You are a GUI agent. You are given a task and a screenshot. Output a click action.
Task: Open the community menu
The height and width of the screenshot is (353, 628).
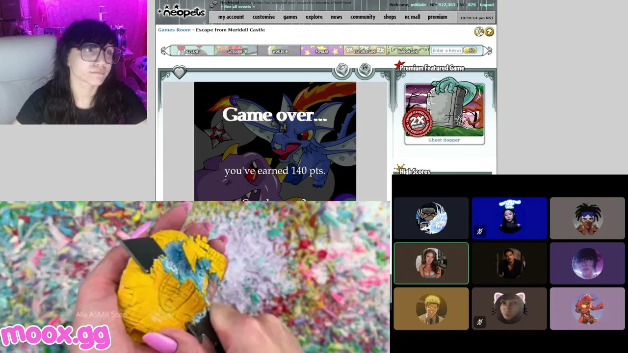363,17
